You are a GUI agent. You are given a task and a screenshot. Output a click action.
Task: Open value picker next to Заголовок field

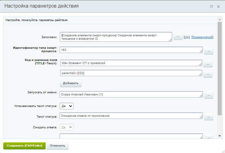(178, 37)
